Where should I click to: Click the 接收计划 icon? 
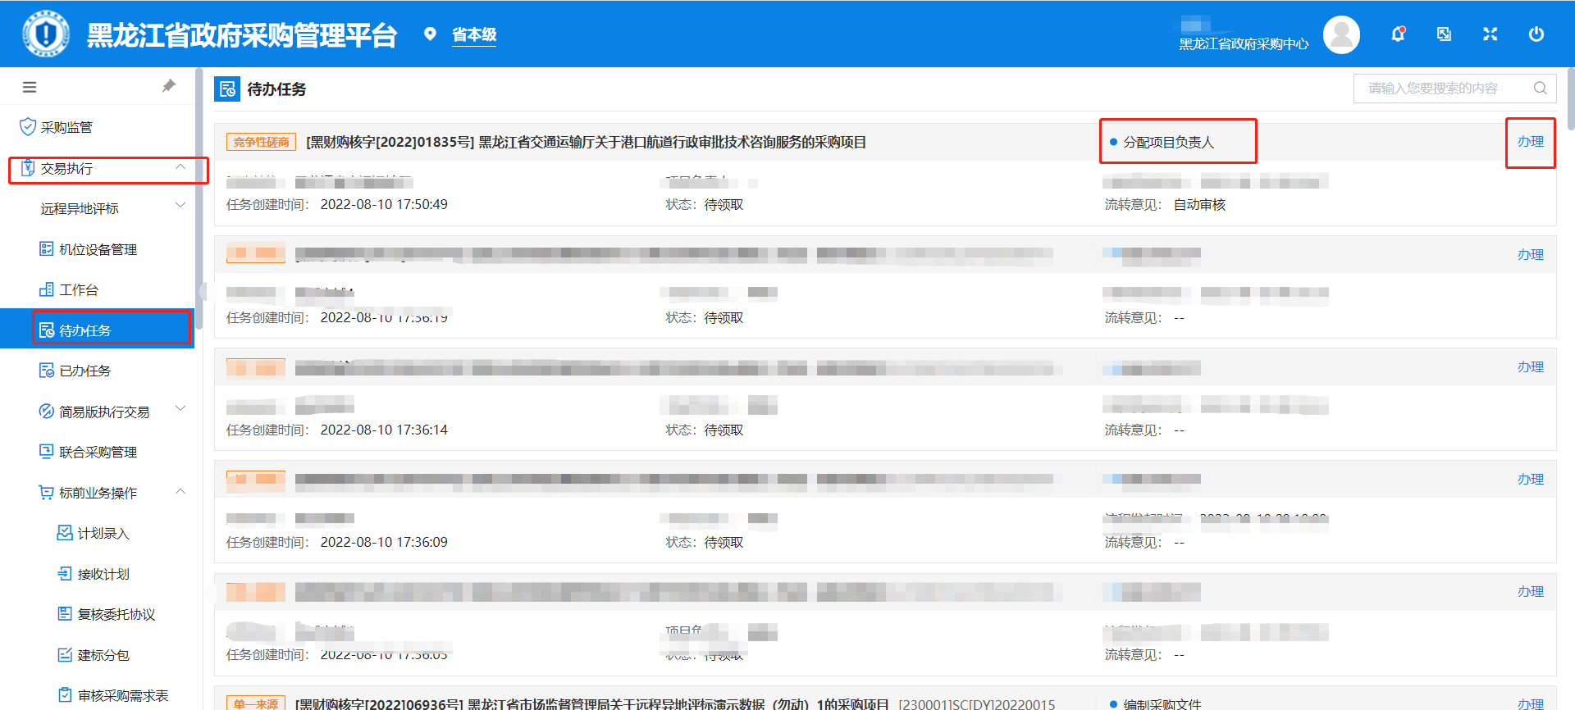[x=65, y=573]
